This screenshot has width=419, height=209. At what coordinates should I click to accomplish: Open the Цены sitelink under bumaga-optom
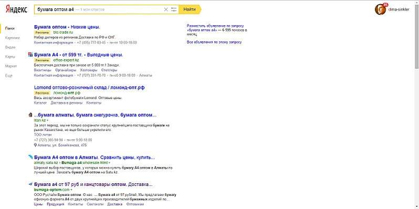(x=38, y=204)
